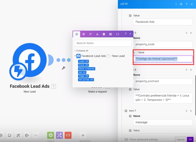Viewport: 196px width, 142px height.
Task: Open the text functions A tab
Action: pyautogui.click(x=97, y=34)
